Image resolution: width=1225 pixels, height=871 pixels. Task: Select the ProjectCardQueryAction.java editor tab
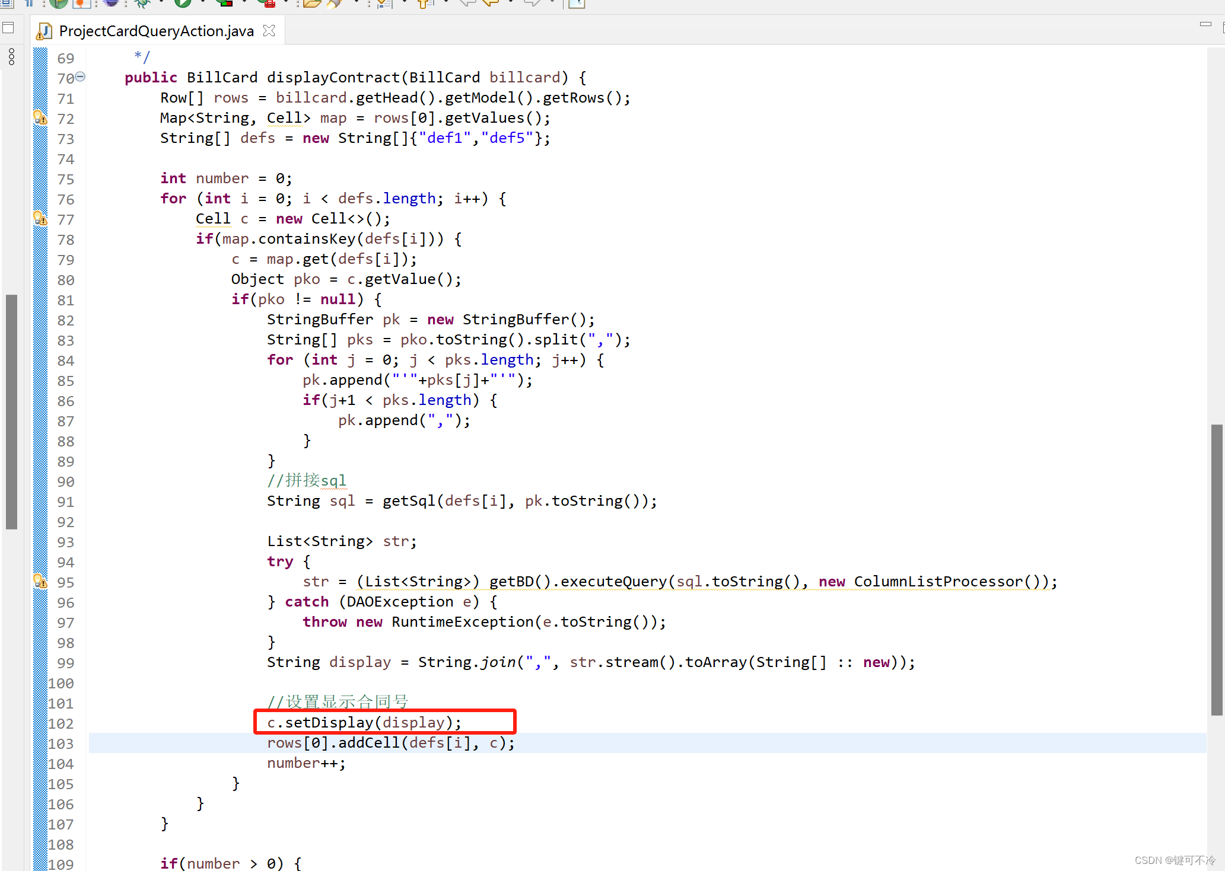(156, 31)
